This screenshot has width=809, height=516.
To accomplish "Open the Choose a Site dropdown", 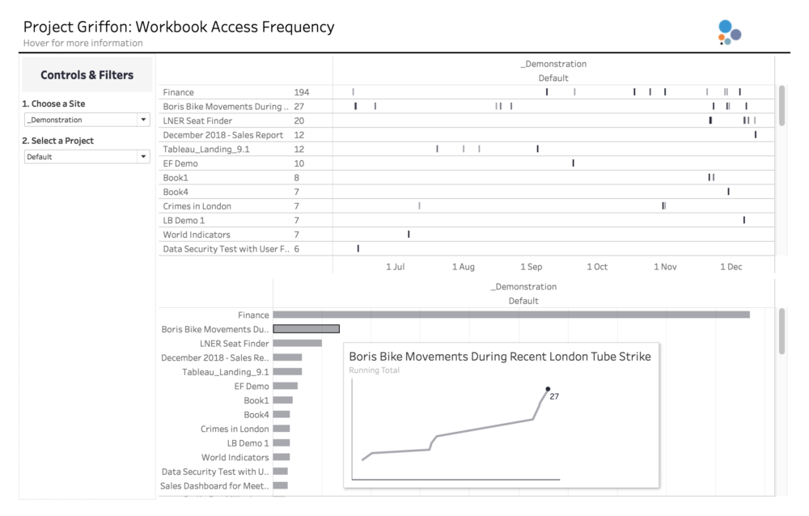I will (x=87, y=120).
